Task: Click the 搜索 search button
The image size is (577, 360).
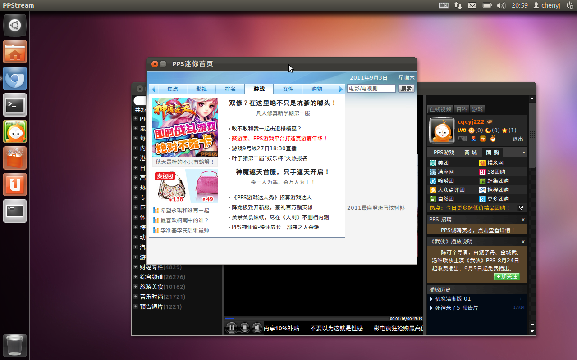Action: [x=407, y=89]
